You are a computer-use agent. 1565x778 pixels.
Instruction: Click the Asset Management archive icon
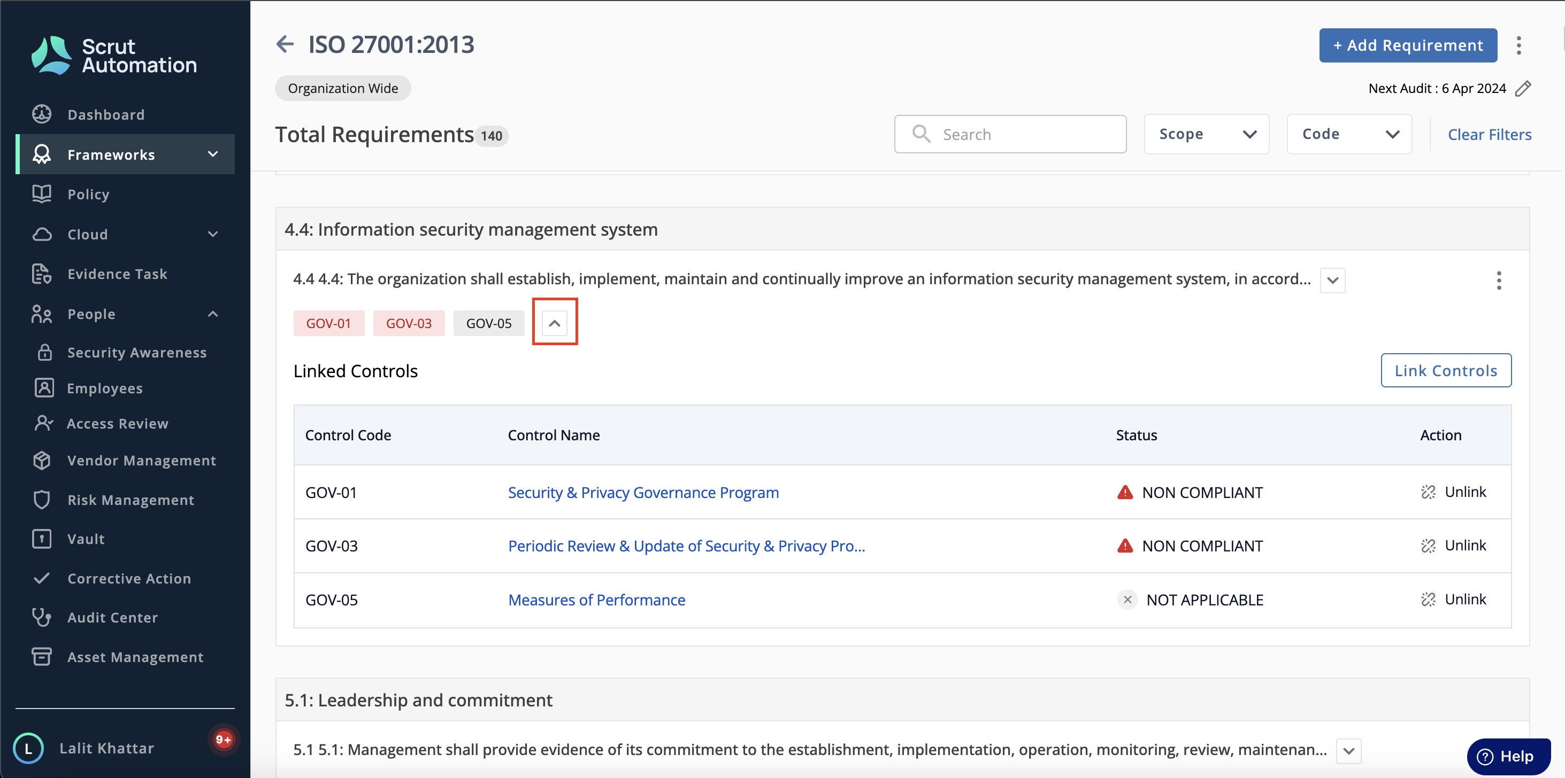pyautogui.click(x=42, y=656)
